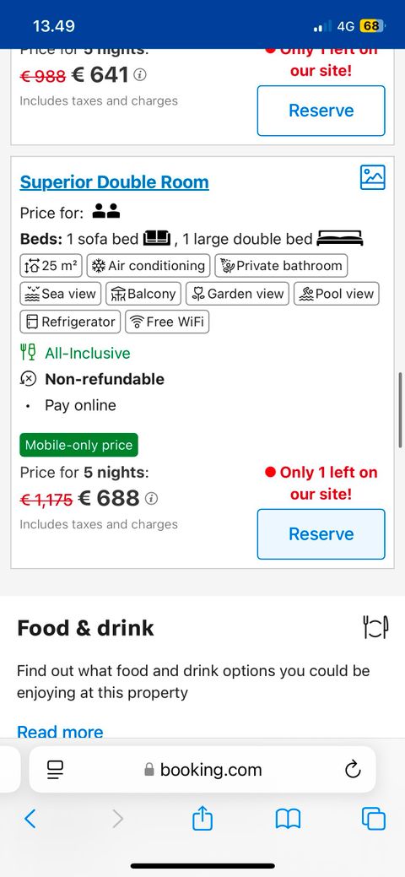
Task: Tap the Mobile-only price badge
Action: click(78, 445)
